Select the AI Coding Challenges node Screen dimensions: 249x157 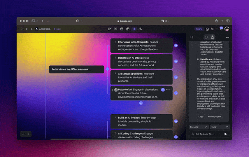142,135
